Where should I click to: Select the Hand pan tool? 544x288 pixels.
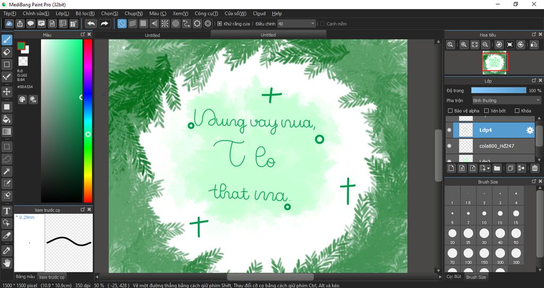coord(6,263)
